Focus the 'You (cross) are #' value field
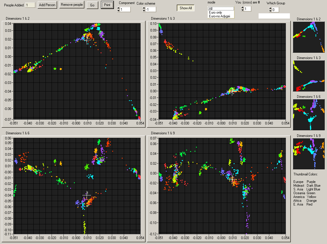The height and width of the screenshot is (244, 327). [247, 9]
